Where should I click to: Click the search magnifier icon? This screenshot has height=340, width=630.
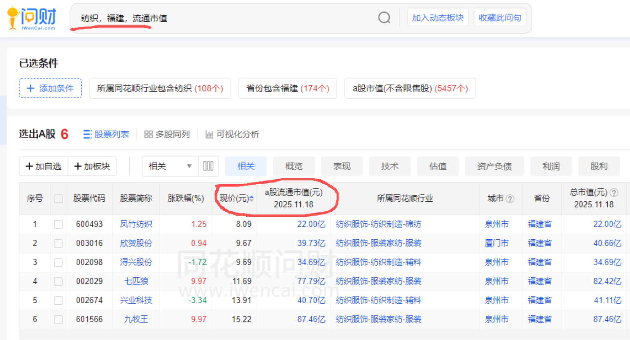(384, 18)
